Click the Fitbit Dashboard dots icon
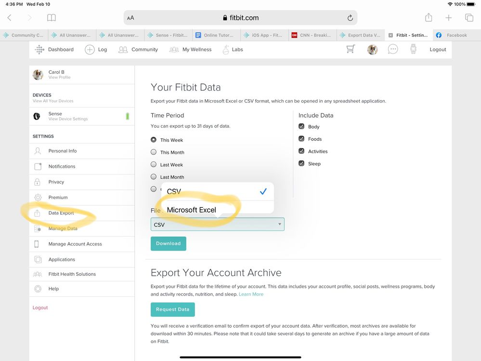481x361 pixels. 39,50
